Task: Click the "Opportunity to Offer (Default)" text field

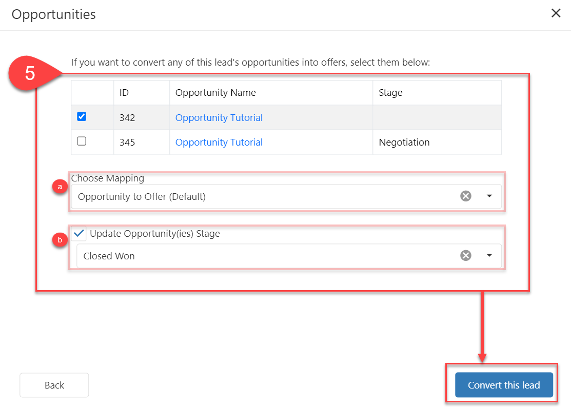Action: (257, 196)
